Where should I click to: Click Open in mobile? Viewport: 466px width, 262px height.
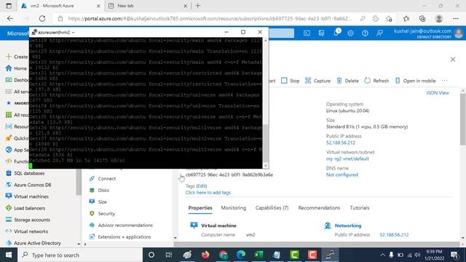415,81
